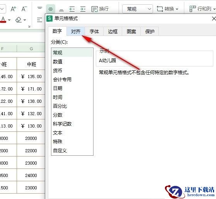The height and width of the screenshot is (199, 216).
Task: Click the increase font size icon
Action: 14,9
